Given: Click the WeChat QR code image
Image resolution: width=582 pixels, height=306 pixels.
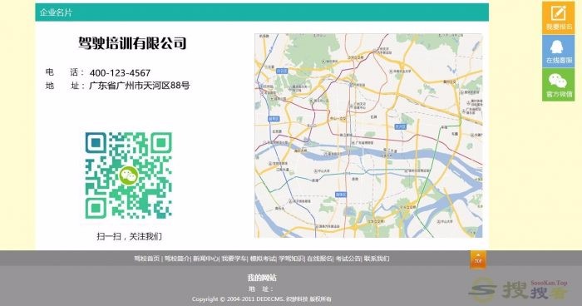Looking at the screenshot, I should pos(128,175).
